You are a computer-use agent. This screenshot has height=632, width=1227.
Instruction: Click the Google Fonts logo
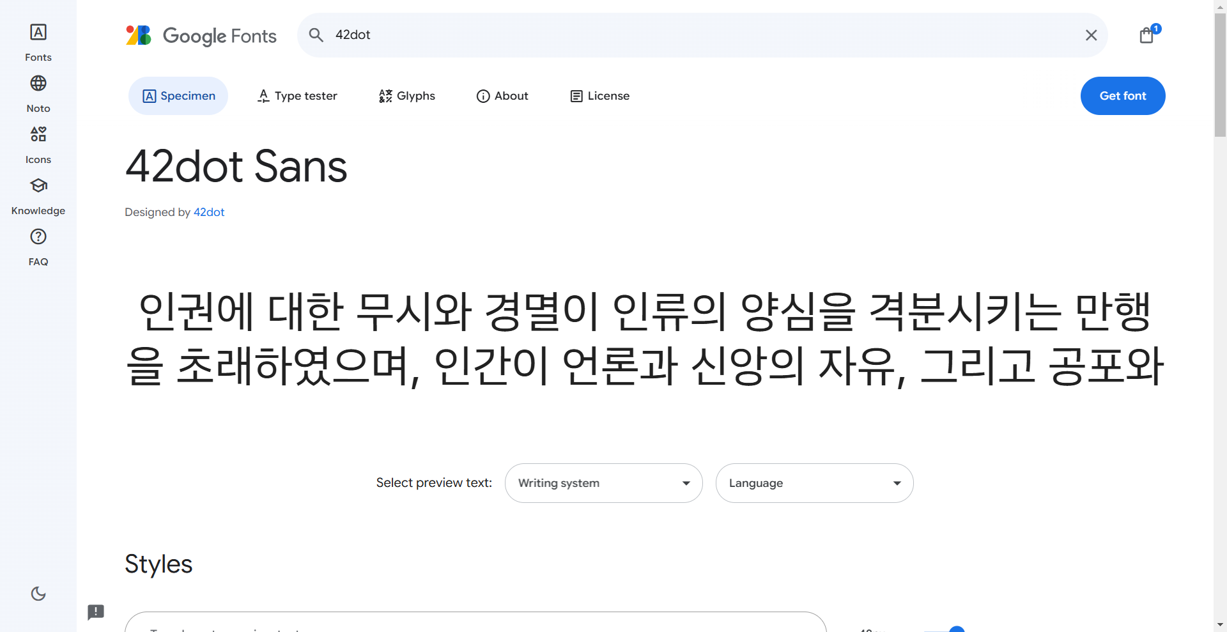201,36
